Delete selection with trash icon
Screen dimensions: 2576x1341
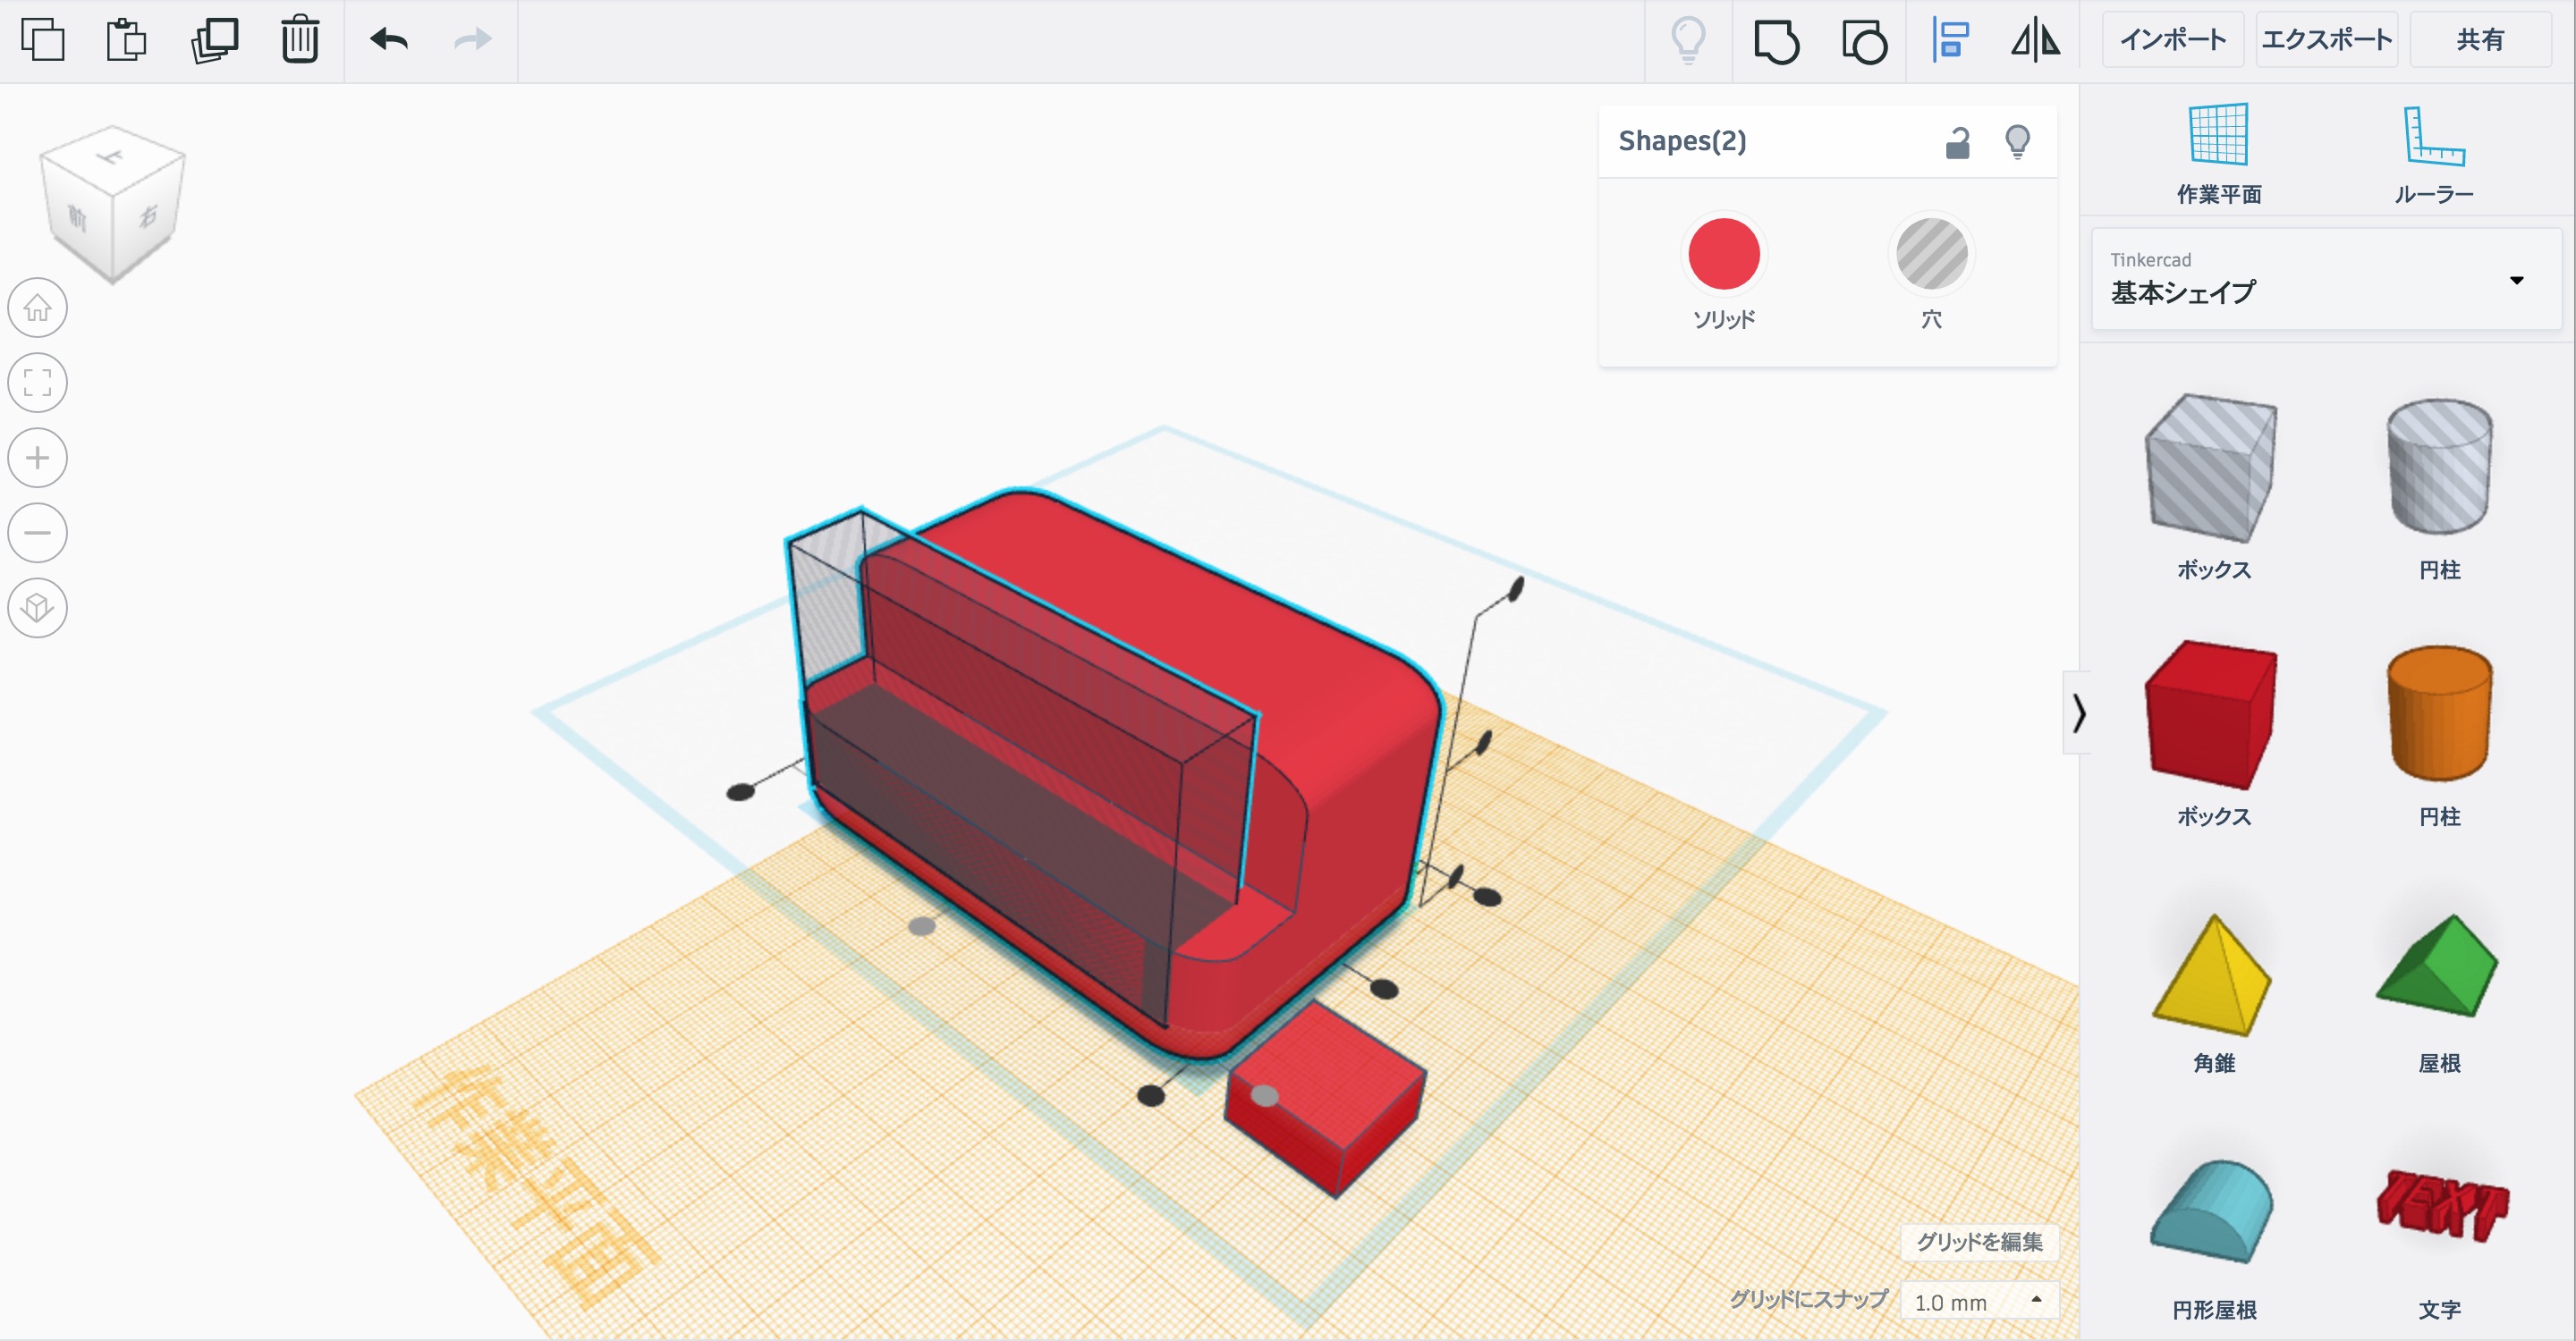[300, 40]
